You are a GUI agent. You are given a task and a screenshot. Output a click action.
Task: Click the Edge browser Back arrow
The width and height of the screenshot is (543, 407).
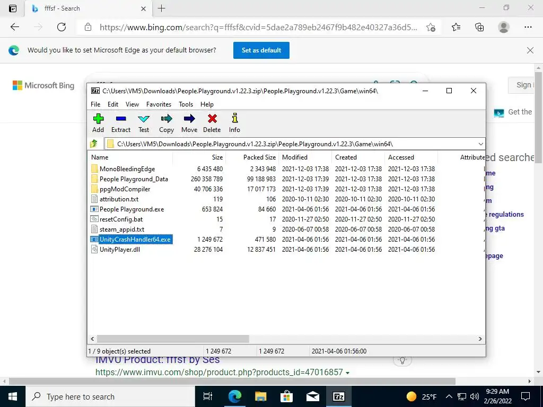[14, 27]
